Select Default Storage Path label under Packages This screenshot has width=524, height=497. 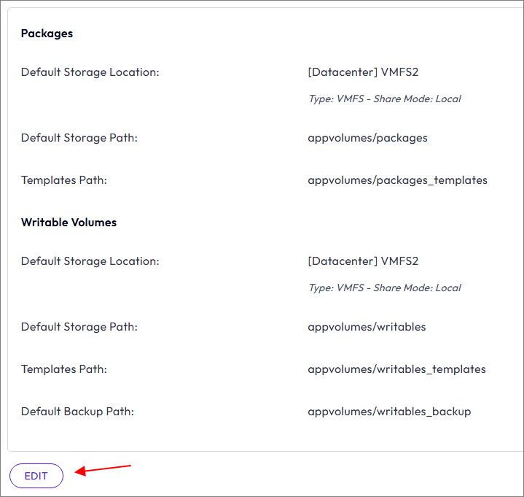tap(79, 138)
